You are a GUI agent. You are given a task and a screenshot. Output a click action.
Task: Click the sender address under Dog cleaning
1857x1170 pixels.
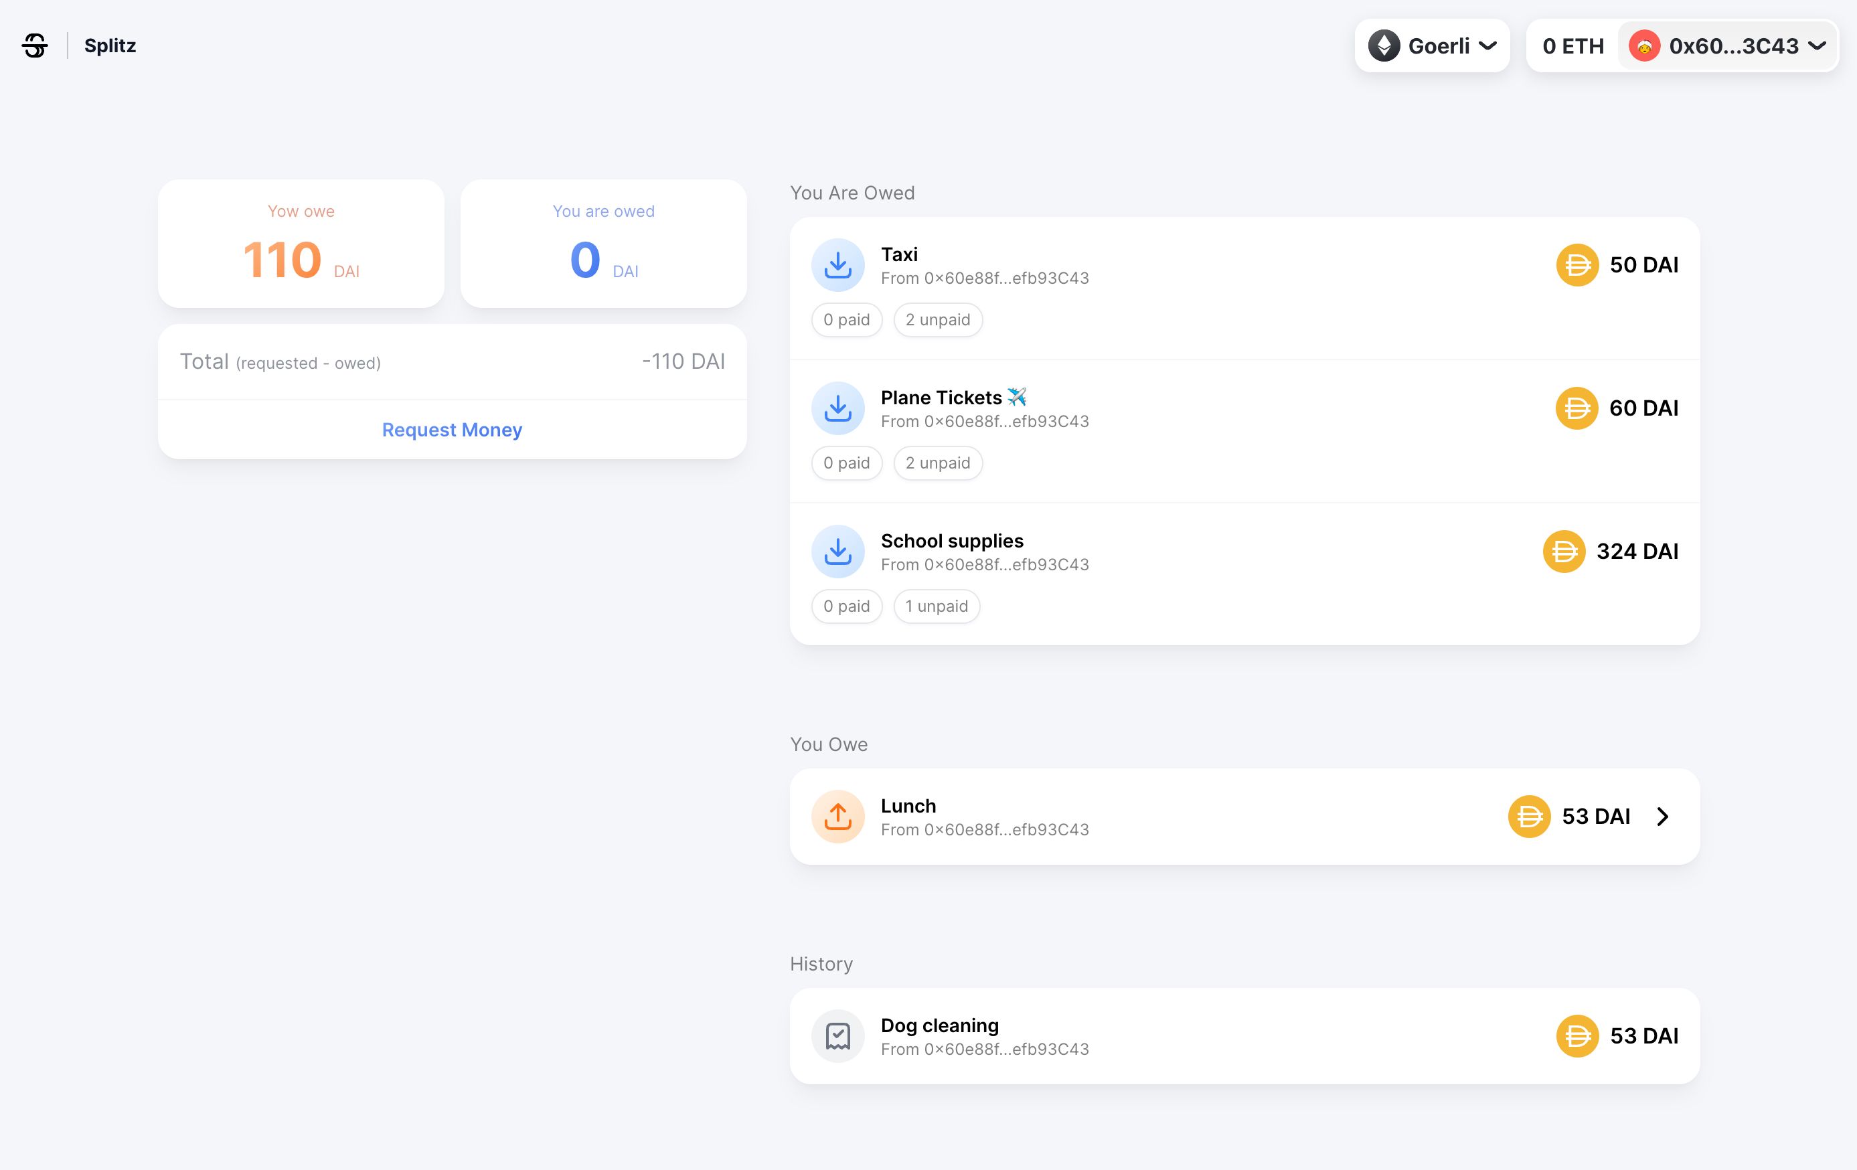(x=985, y=1050)
